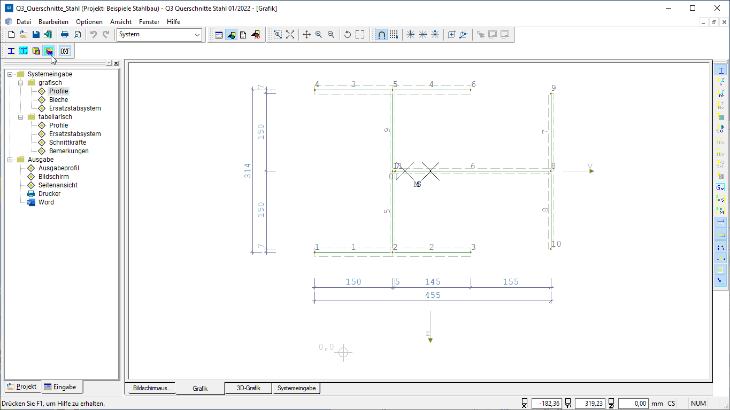
Task: Select Bleche under grafisch
Action: 59,100
